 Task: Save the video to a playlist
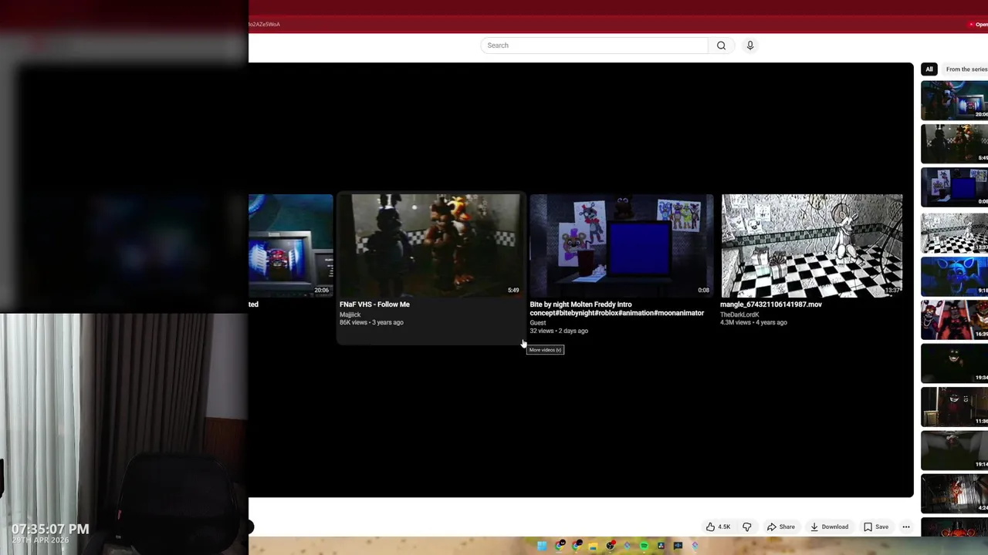pos(876,527)
